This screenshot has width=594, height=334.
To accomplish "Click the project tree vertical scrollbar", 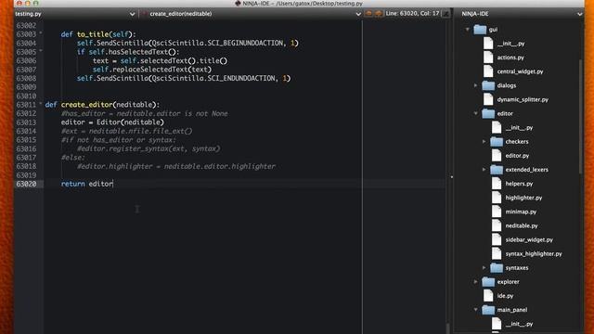I will 581,117.
